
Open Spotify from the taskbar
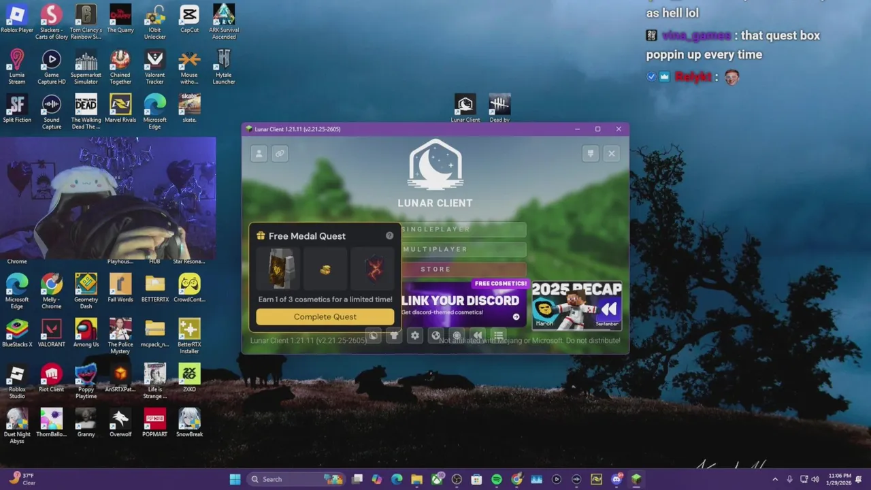pyautogui.click(x=497, y=479)
